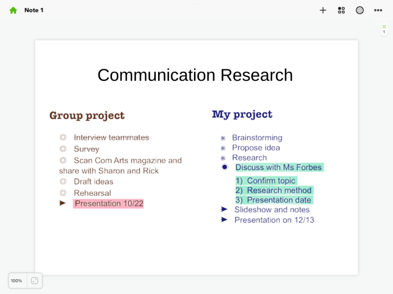Tick the circle bullet beside Scan Com Arts magazine

[x=63, y=160]
